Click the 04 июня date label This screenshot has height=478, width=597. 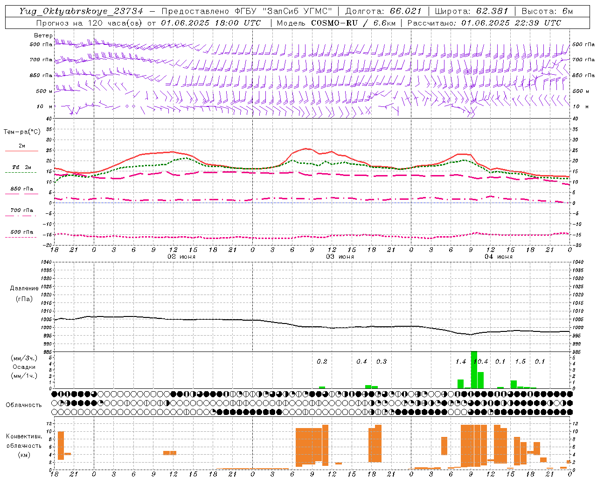499,257
